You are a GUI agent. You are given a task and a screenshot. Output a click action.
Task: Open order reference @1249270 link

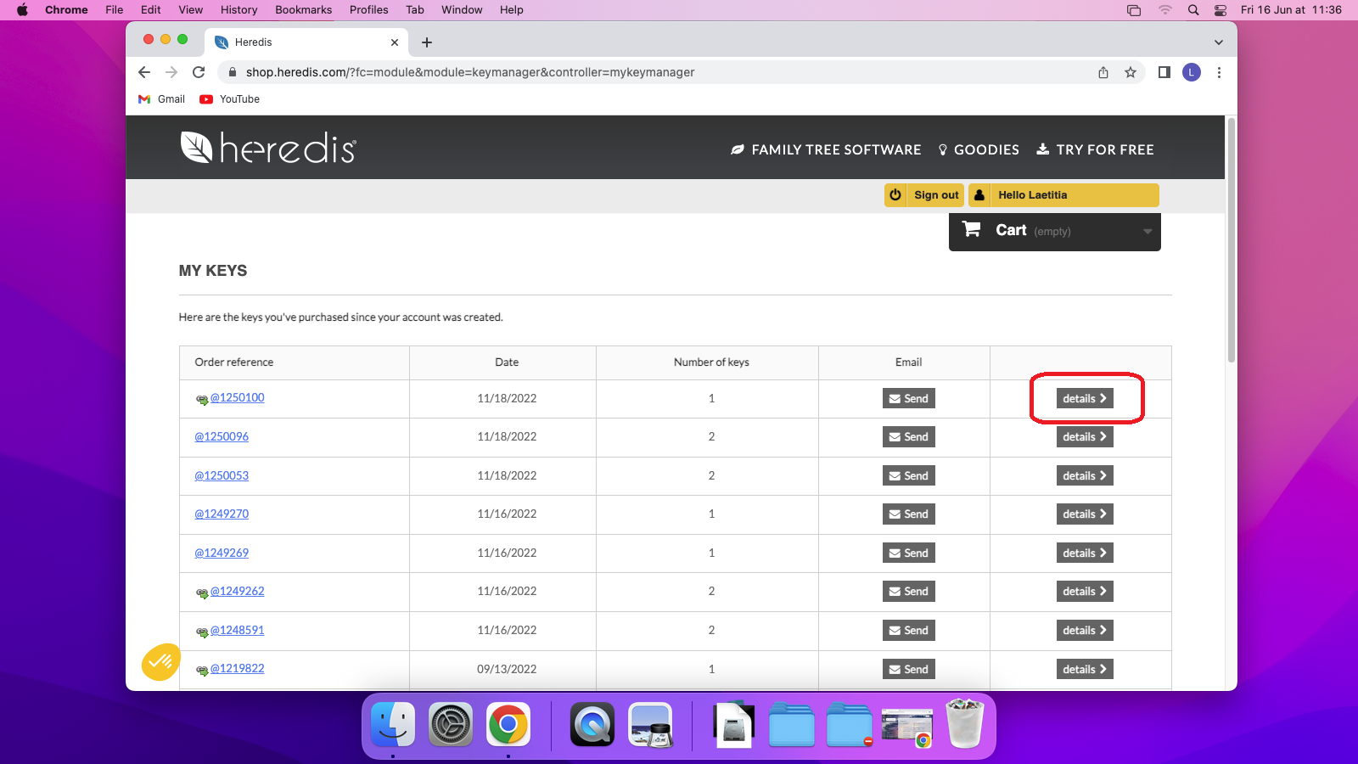click(x=222, y=514)
